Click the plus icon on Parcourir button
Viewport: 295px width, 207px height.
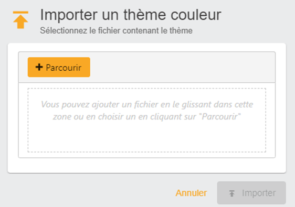click(x=39, y=67)
